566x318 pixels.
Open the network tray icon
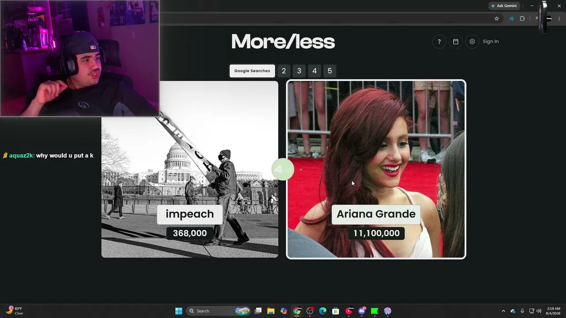(532, 311)
